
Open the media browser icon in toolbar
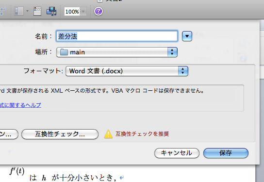tap(51, 11)
